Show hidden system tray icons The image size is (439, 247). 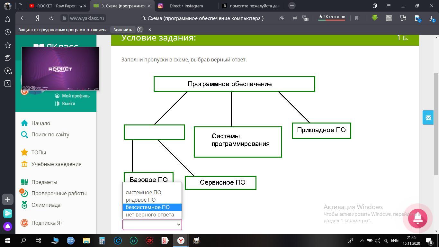pyautogui.click(x=362, y=241)
